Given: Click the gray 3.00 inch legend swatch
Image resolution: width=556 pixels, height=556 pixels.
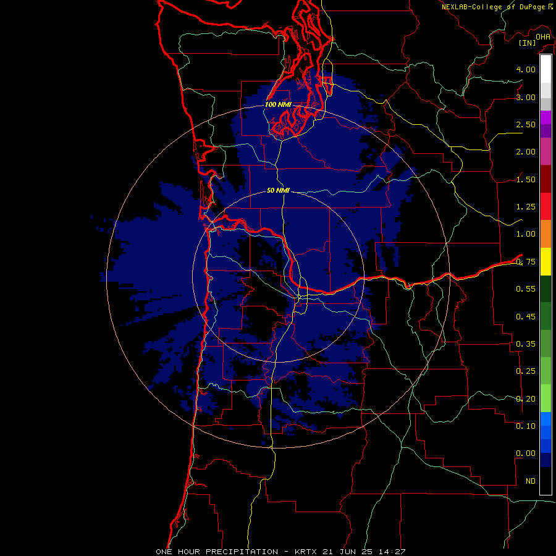Looking at the screenshot, I should (545, 104).
